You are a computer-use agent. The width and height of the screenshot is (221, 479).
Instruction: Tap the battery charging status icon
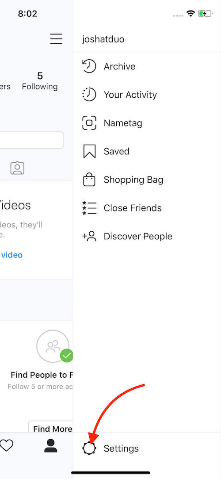(x=205, y=13)
